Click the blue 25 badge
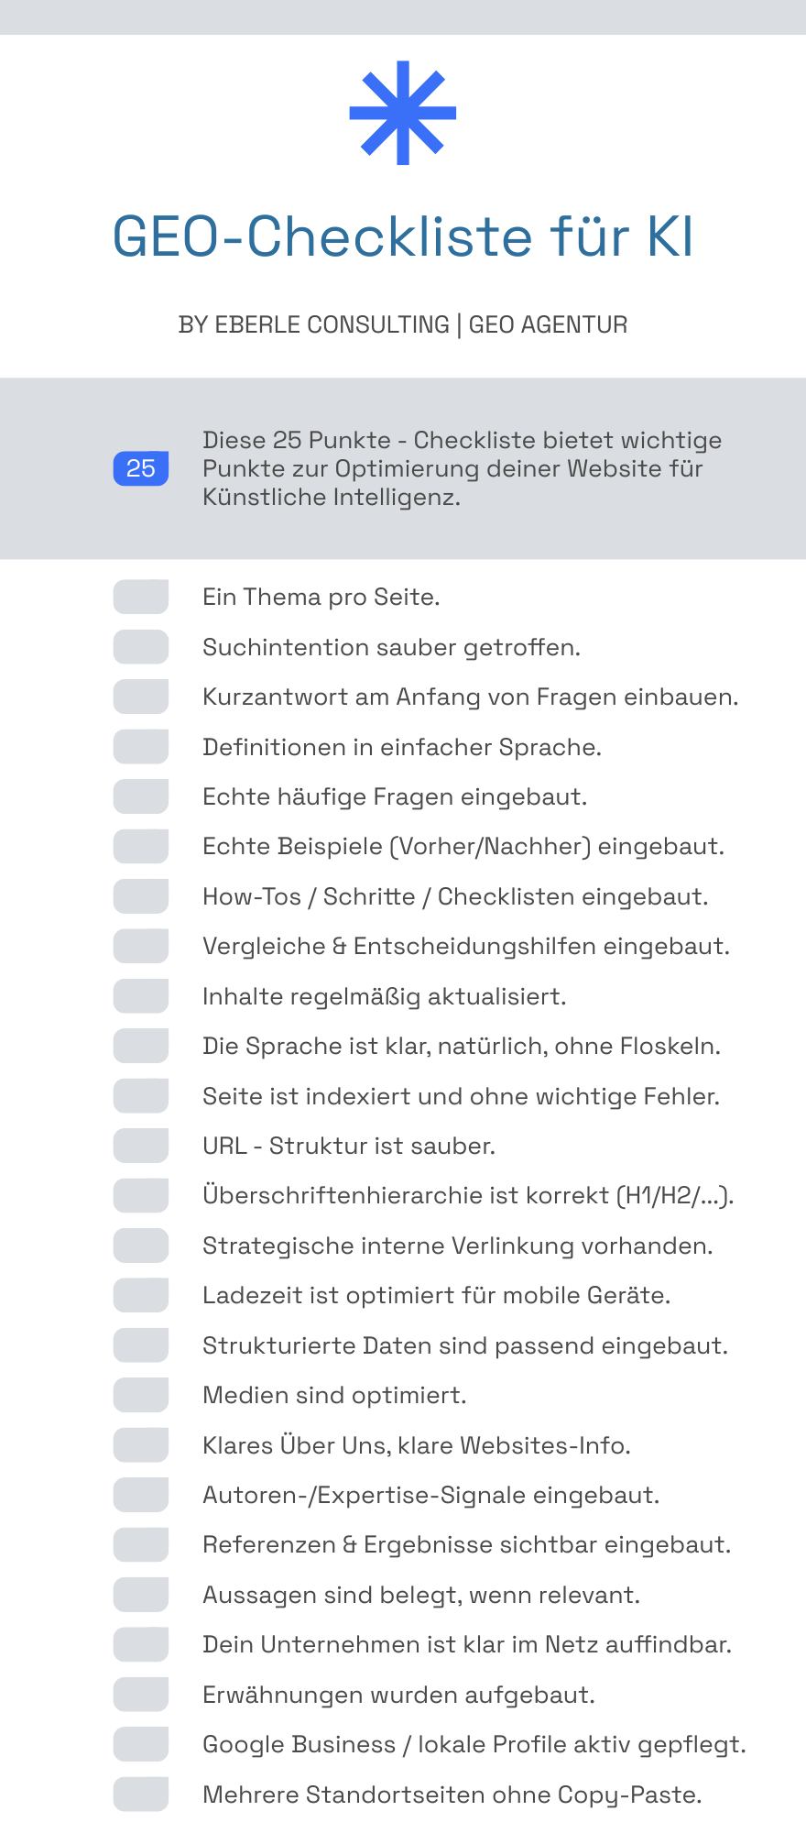Viewport: 806px width, 1833px height. [x=141, y=468]
